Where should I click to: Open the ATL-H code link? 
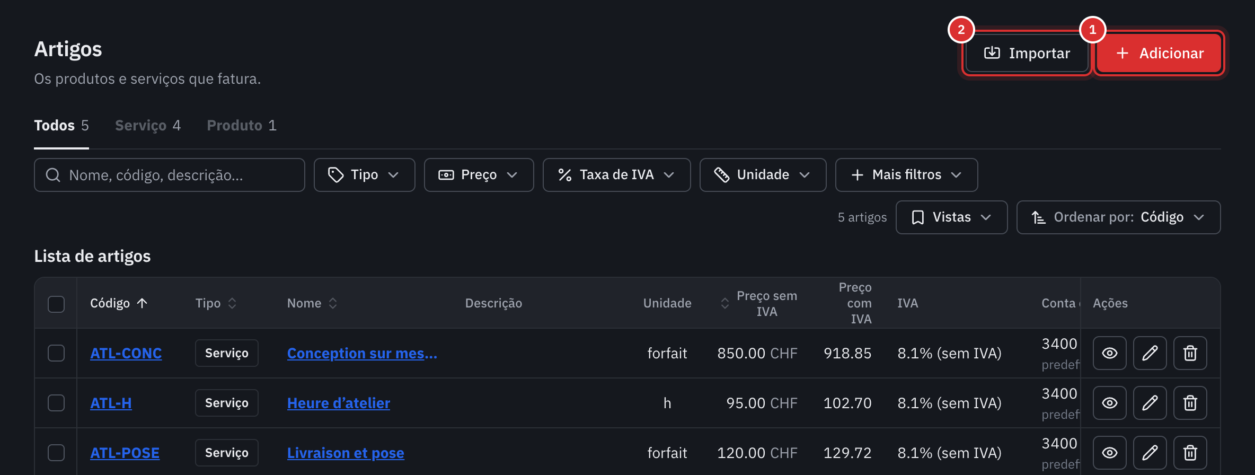point(111,403)
